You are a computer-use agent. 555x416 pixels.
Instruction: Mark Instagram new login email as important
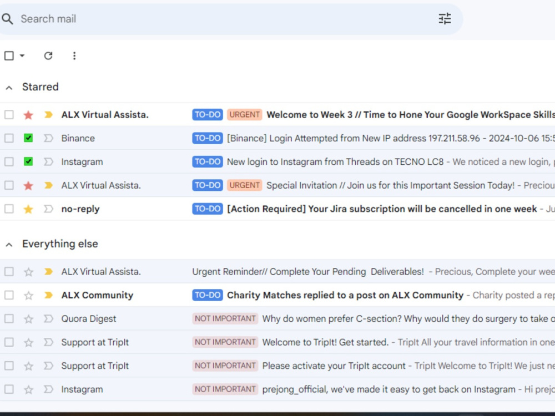[x=48, y=161]
